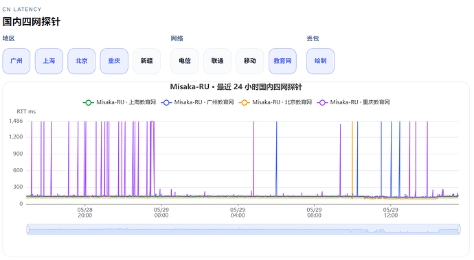Hide the 重庆教育网 legend series

pos(353,102)
